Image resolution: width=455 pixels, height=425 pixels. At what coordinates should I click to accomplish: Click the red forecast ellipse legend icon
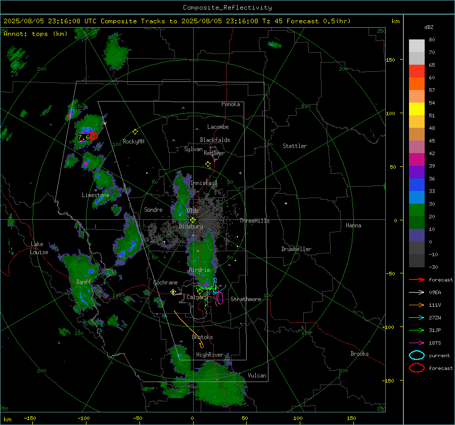[417, 368]
